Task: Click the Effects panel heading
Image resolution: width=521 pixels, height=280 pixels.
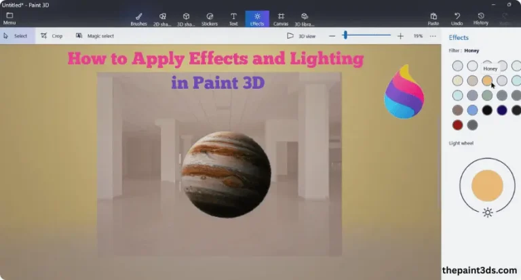Action: click(x=459, y=37)
